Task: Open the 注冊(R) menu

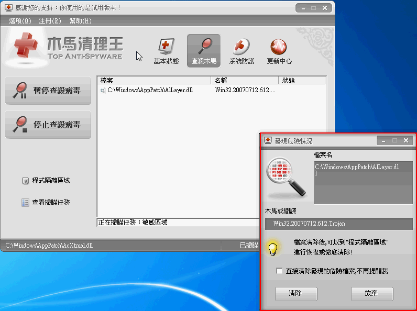Action: pos(50,21)
